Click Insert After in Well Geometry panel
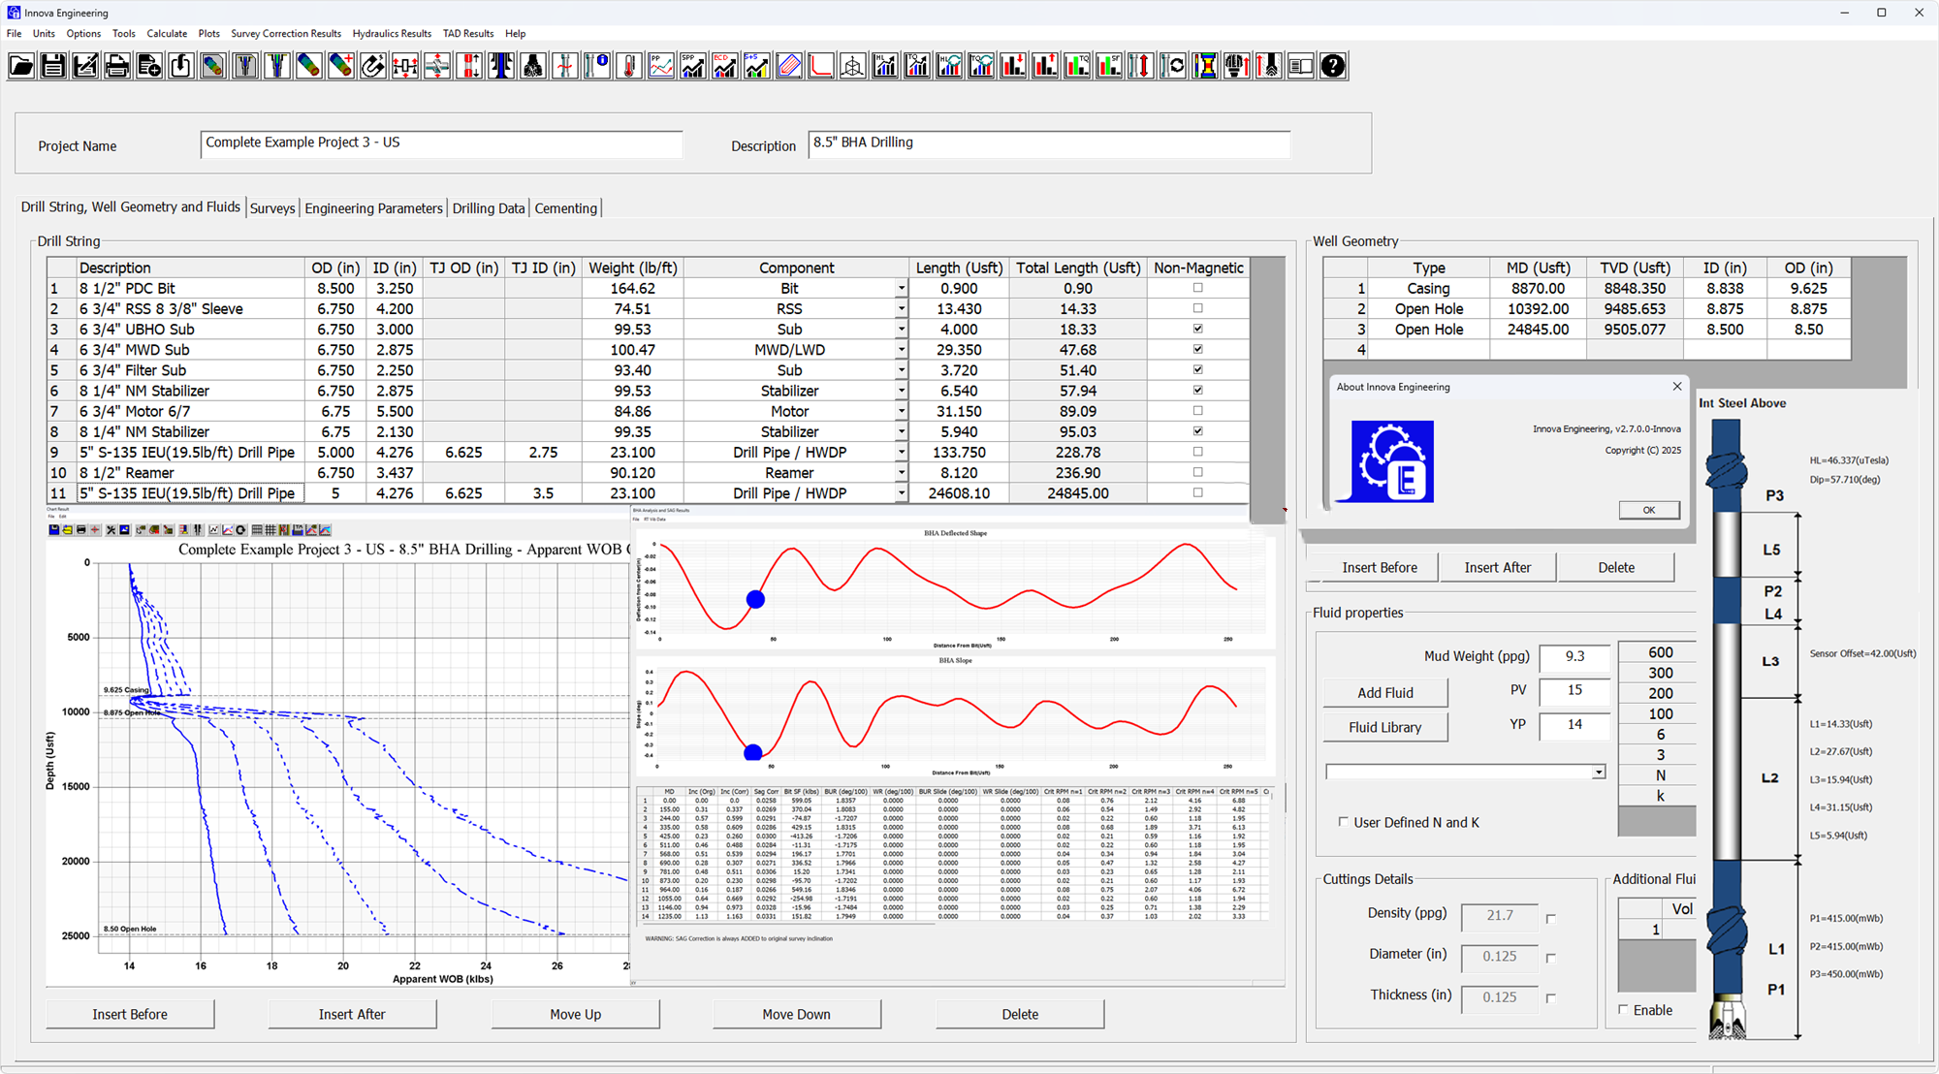Viewport: 1939px width, 1074px height. [1497, 567]
